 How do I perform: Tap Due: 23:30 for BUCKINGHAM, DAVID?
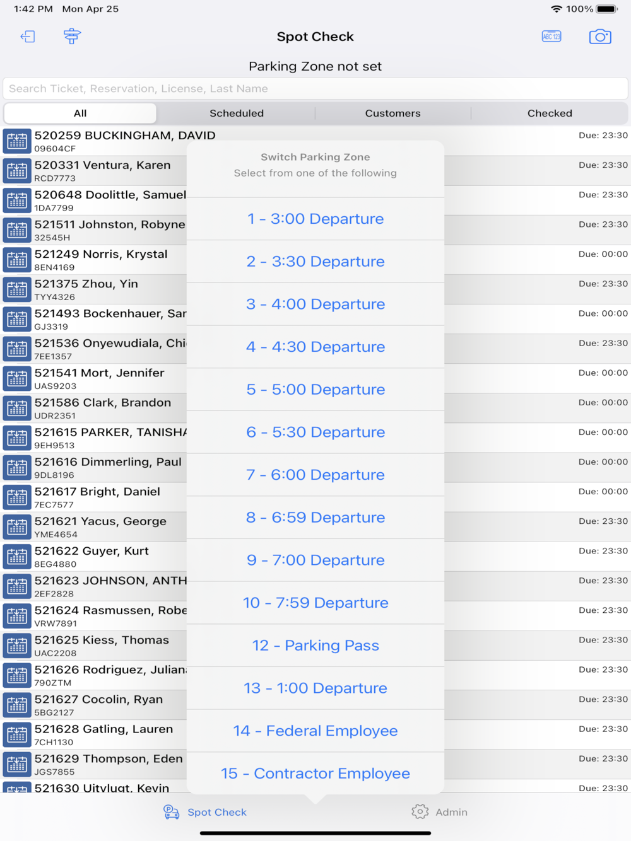603,136
